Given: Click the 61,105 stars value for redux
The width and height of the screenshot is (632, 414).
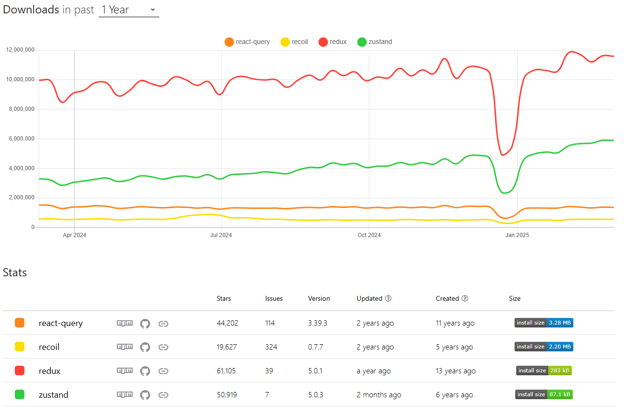Looking at the screenshot, I should point(226,371).
